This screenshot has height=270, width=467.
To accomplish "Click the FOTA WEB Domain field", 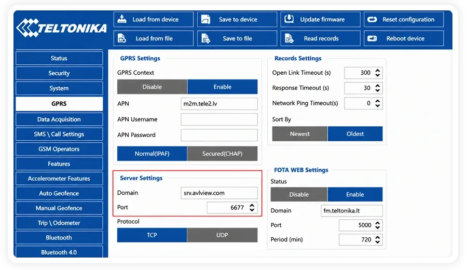I will coord(352,210).
